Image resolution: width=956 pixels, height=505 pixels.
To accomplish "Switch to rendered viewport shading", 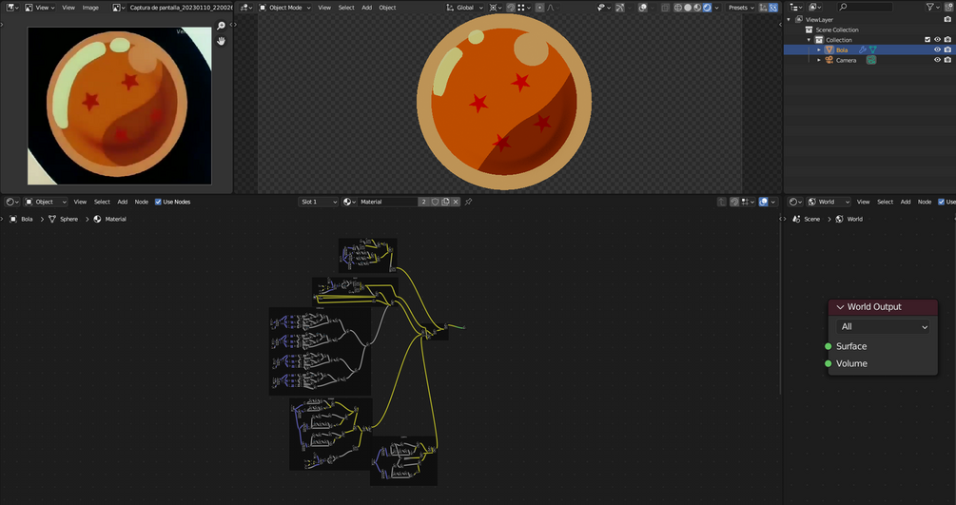I will (707, 8).
